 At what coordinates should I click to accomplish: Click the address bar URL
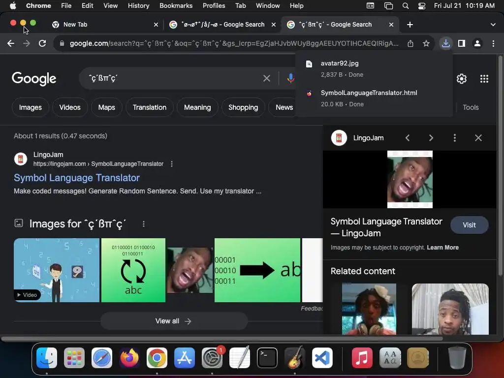tap(234, 43)
